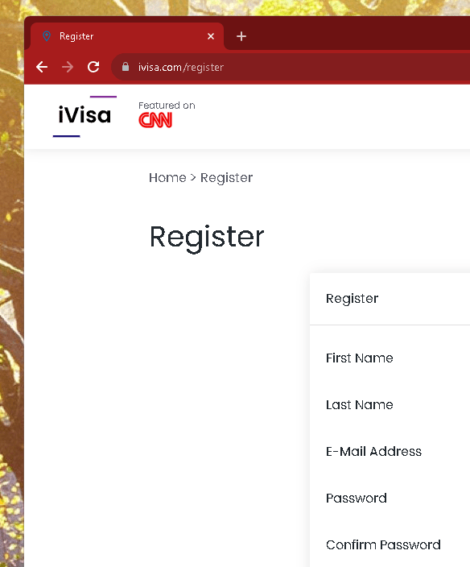Click the browser forward arrow
Screen dimensions: 470x567
pyautogui.click(x=68, y=67)
